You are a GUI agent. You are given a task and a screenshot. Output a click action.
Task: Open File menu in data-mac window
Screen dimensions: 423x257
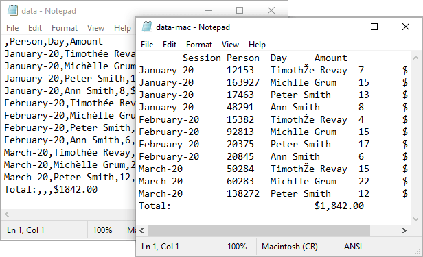click(147, 45)
